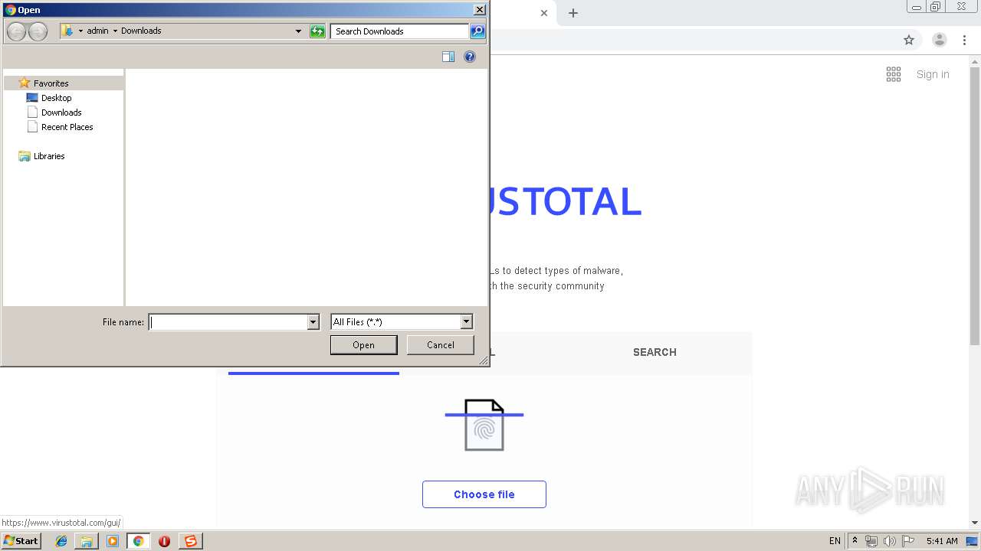Click the VIRUSTOTAL logo text
Viewport: 981px width, 551px height.
click(x=565, y=201)
